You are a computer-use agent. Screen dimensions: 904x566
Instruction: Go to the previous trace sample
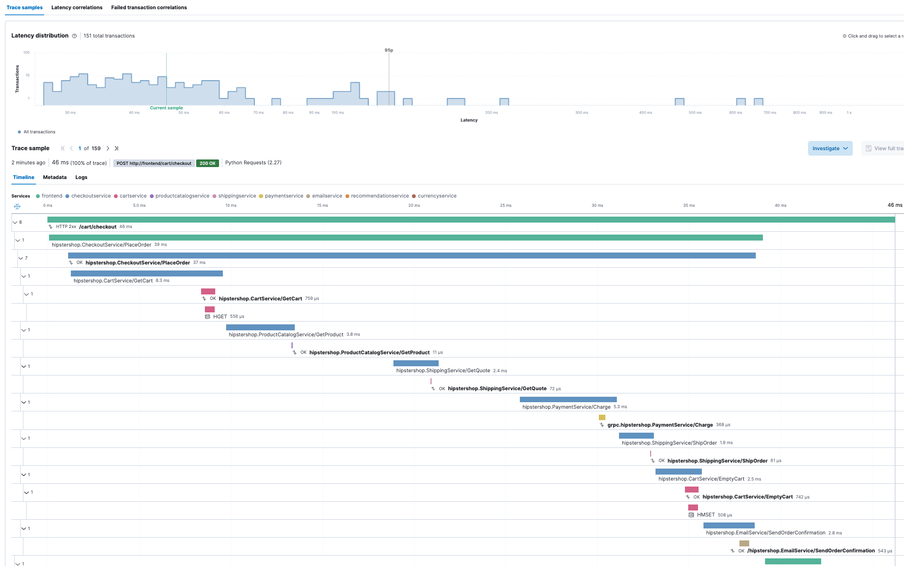[x=71, y=149]
